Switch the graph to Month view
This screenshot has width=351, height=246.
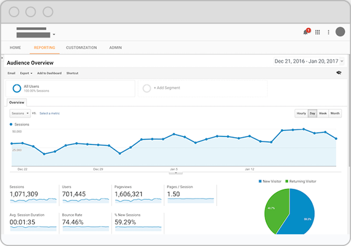pos(335,113)
